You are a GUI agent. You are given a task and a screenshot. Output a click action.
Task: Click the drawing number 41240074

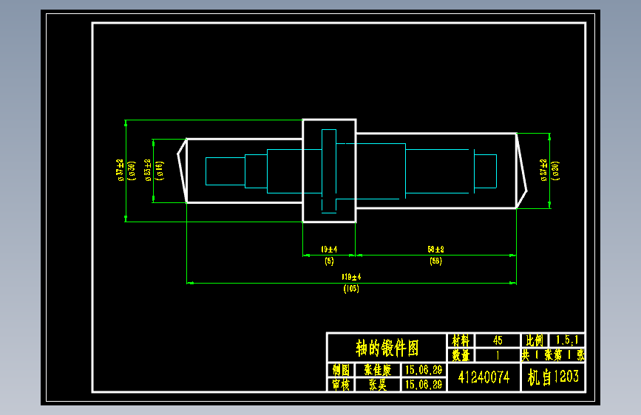(484, 377)
